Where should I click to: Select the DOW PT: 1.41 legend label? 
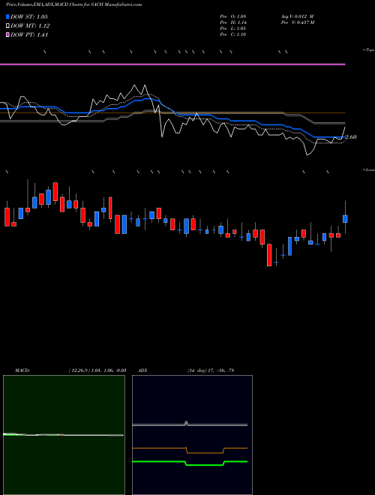[x=29, y=35]
